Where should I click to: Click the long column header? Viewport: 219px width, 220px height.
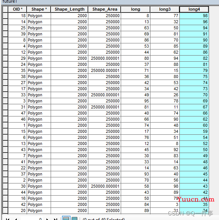(x=135, y=9)
